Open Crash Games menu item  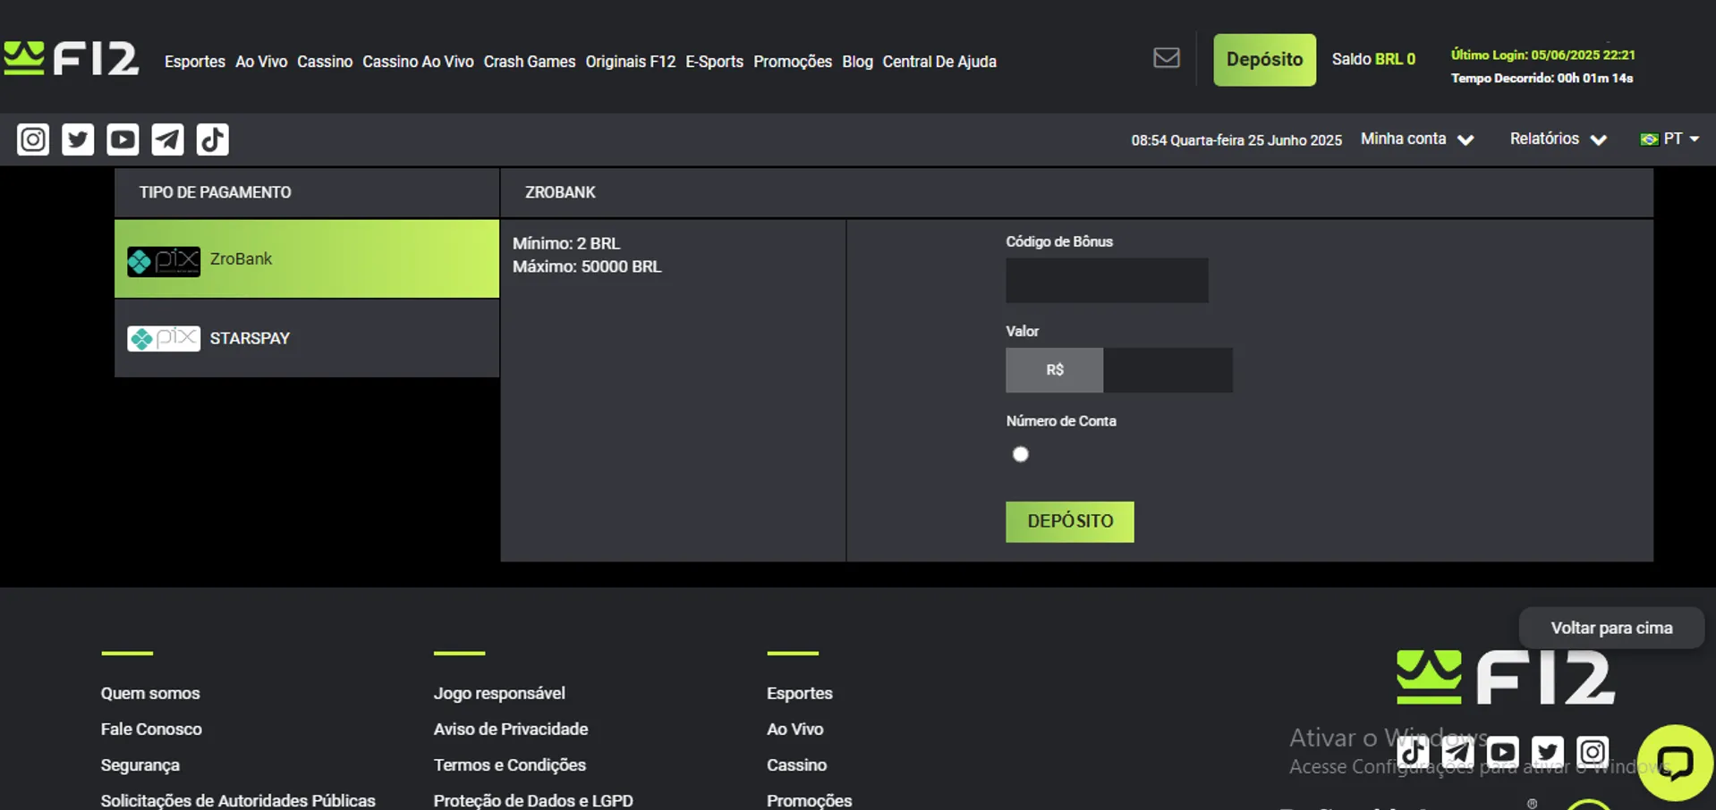pyautogui.click(x=530, y=62)
